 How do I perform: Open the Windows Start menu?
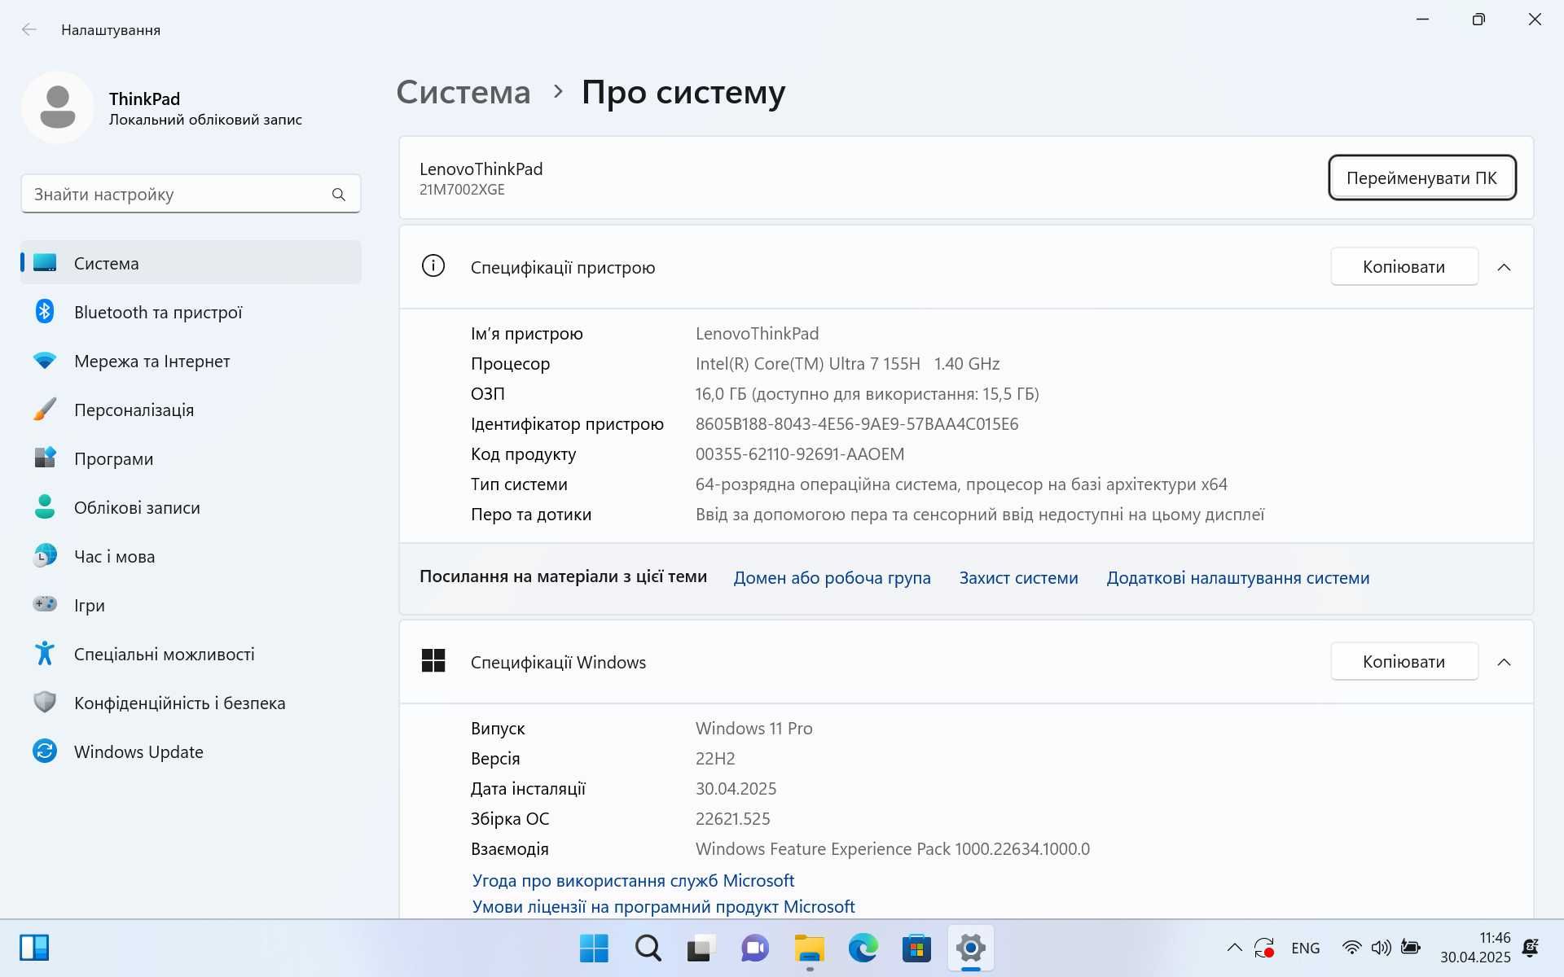pyautogui.click(x=594, y=948)
